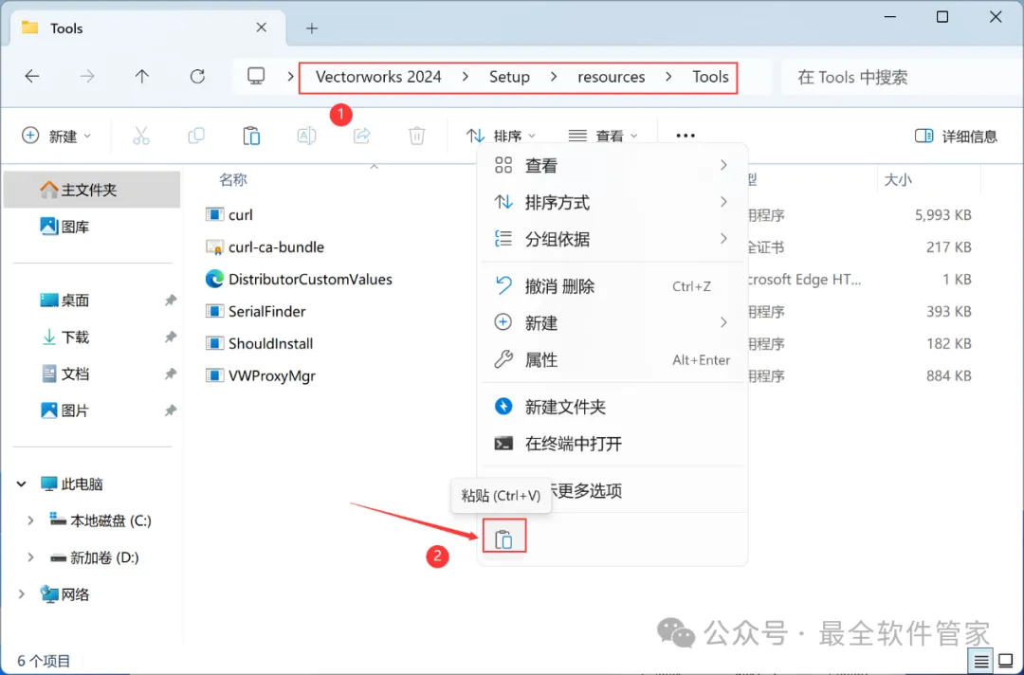Choose 在终端中打开 in context menu
The image size is (1024, 675).
tap(613, 444)
